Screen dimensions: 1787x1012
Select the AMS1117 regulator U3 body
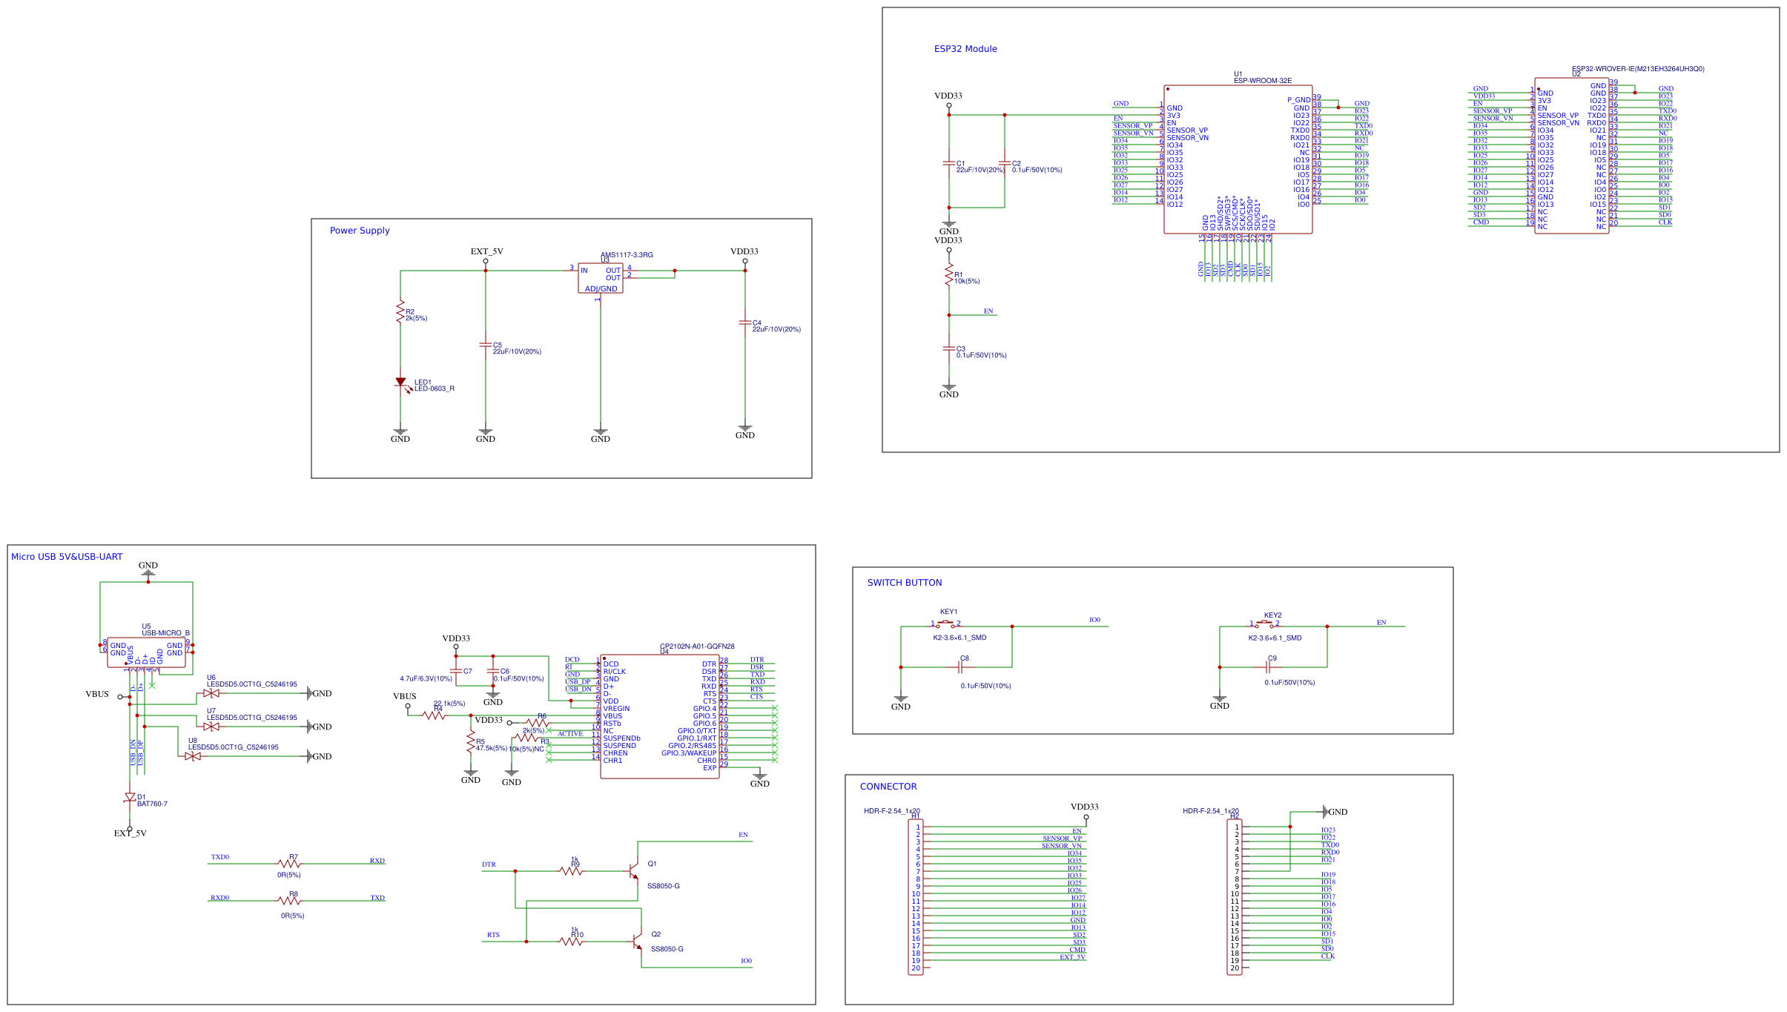point(601,278)
